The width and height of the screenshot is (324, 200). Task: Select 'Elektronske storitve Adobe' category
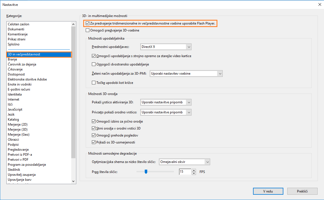[x=39, y=79]
